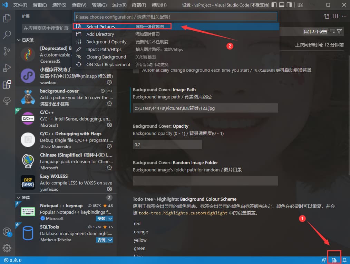The image size is (350, 264).
Task: Click gear icon for background-cover extension
Action: [x=109, y=104]
